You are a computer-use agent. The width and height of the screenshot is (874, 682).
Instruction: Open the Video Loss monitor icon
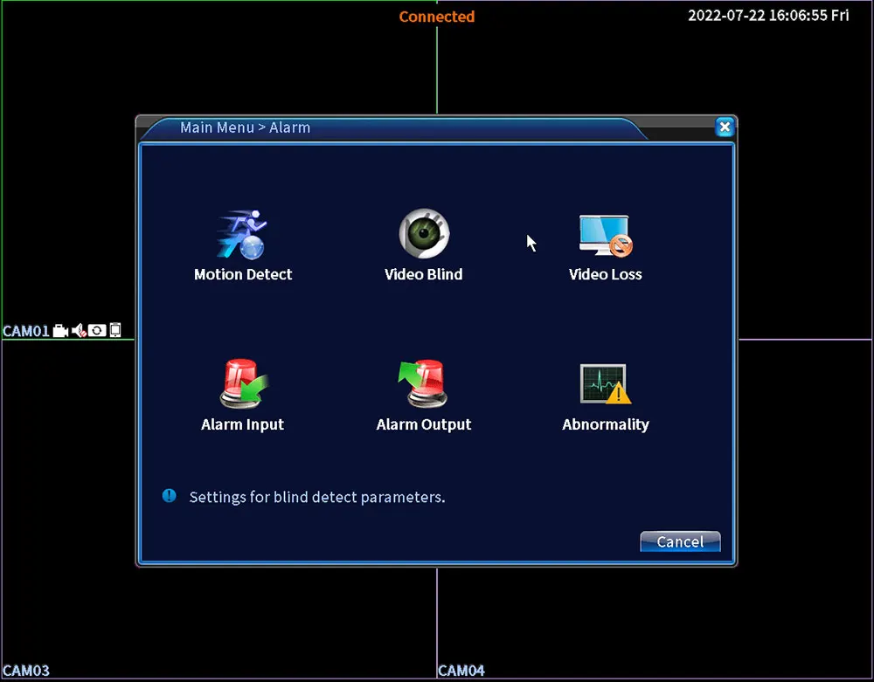[x=606, y=236]
